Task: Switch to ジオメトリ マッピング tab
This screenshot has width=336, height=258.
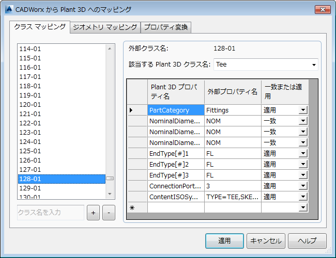Action: click(x=105, y=27)
